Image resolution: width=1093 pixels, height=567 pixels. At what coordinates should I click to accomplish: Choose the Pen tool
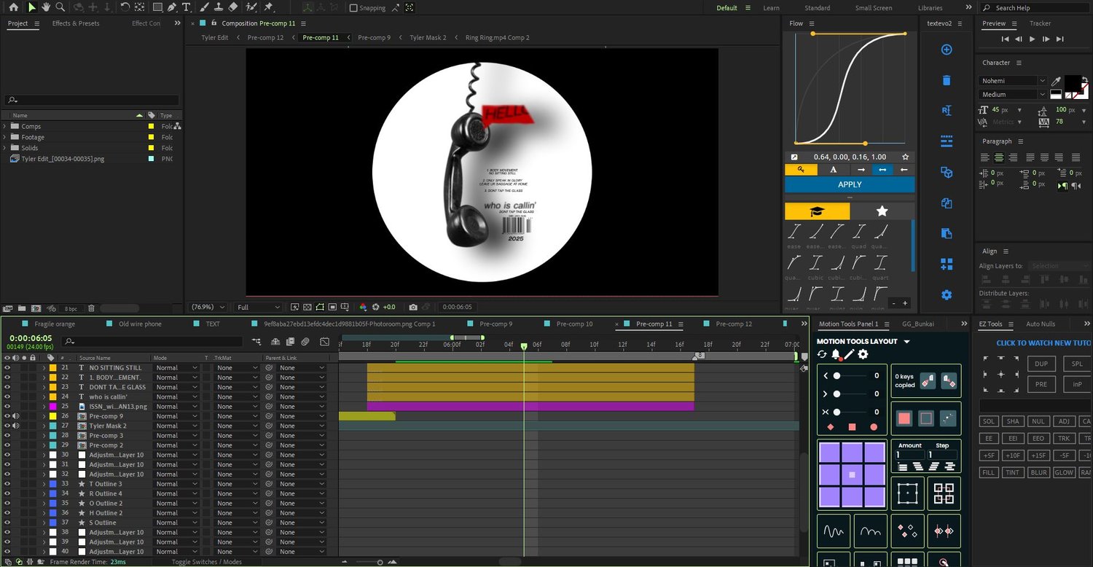pos(172,7)
